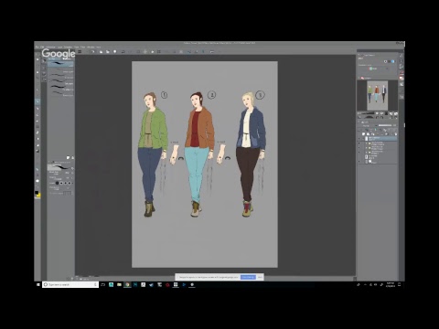This screenshot has height=329, width=439.
Task: Open the Layer menu
Action: [60, 47]
